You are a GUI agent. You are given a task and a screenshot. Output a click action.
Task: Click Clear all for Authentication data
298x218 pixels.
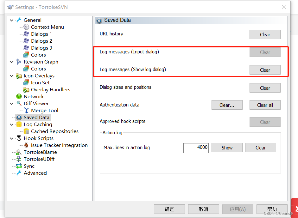tap(265, 105)
